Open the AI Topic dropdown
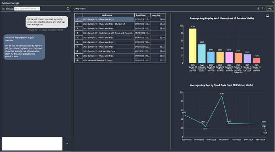The height and width of the screenshot is (152, 275). 27,8
